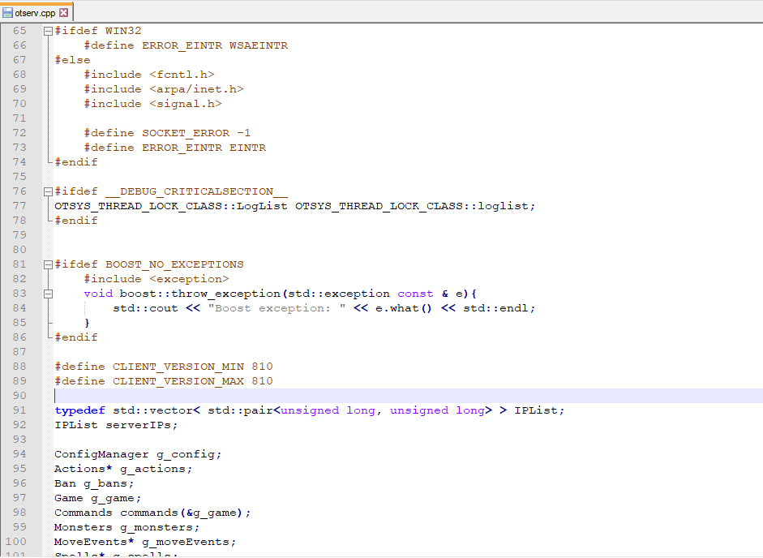Click serverIPs; on line 92
Image resolution: width=763 pixels, height=558 pixels.
point(142,425)
